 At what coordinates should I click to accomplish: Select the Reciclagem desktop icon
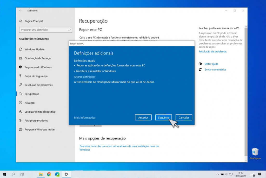255,154
